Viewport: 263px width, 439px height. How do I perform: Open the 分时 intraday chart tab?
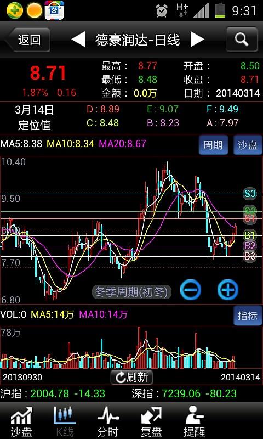[108, 421]
